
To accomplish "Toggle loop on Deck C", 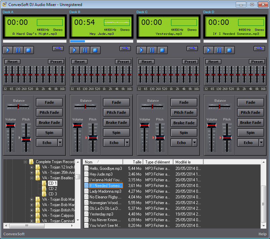I will click(x=192, y=49).
